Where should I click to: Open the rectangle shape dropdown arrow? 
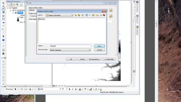28,89
